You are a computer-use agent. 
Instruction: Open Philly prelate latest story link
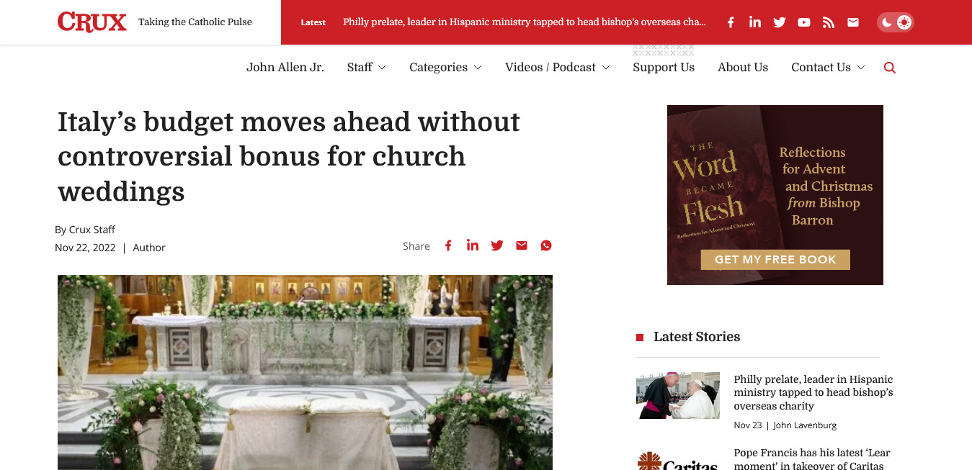click(813, 392)
